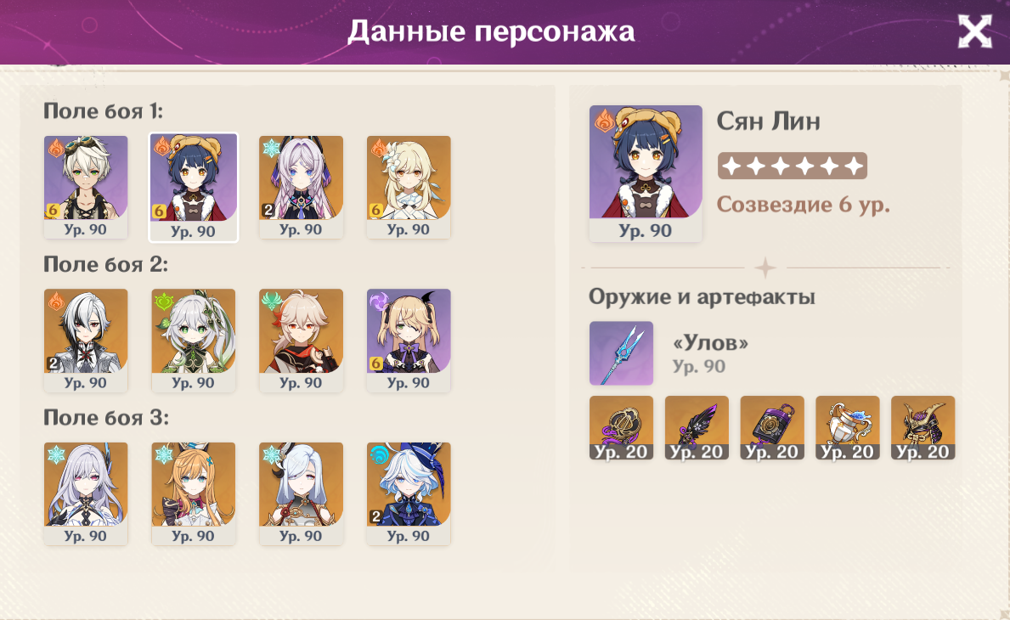Inspect the sands timepiece artifact icon

[771, 427]
